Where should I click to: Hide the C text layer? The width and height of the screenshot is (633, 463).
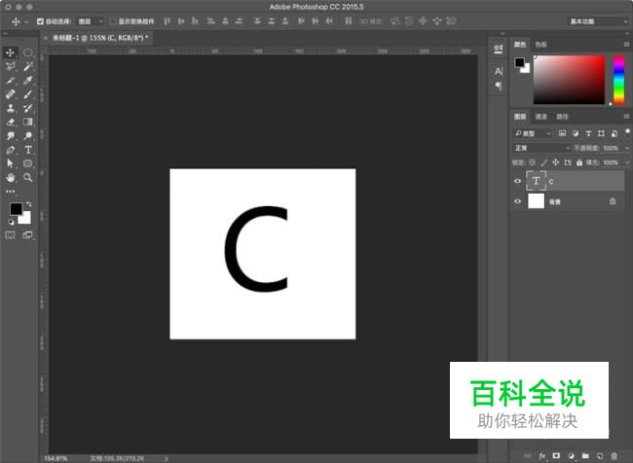click(518, 181)
